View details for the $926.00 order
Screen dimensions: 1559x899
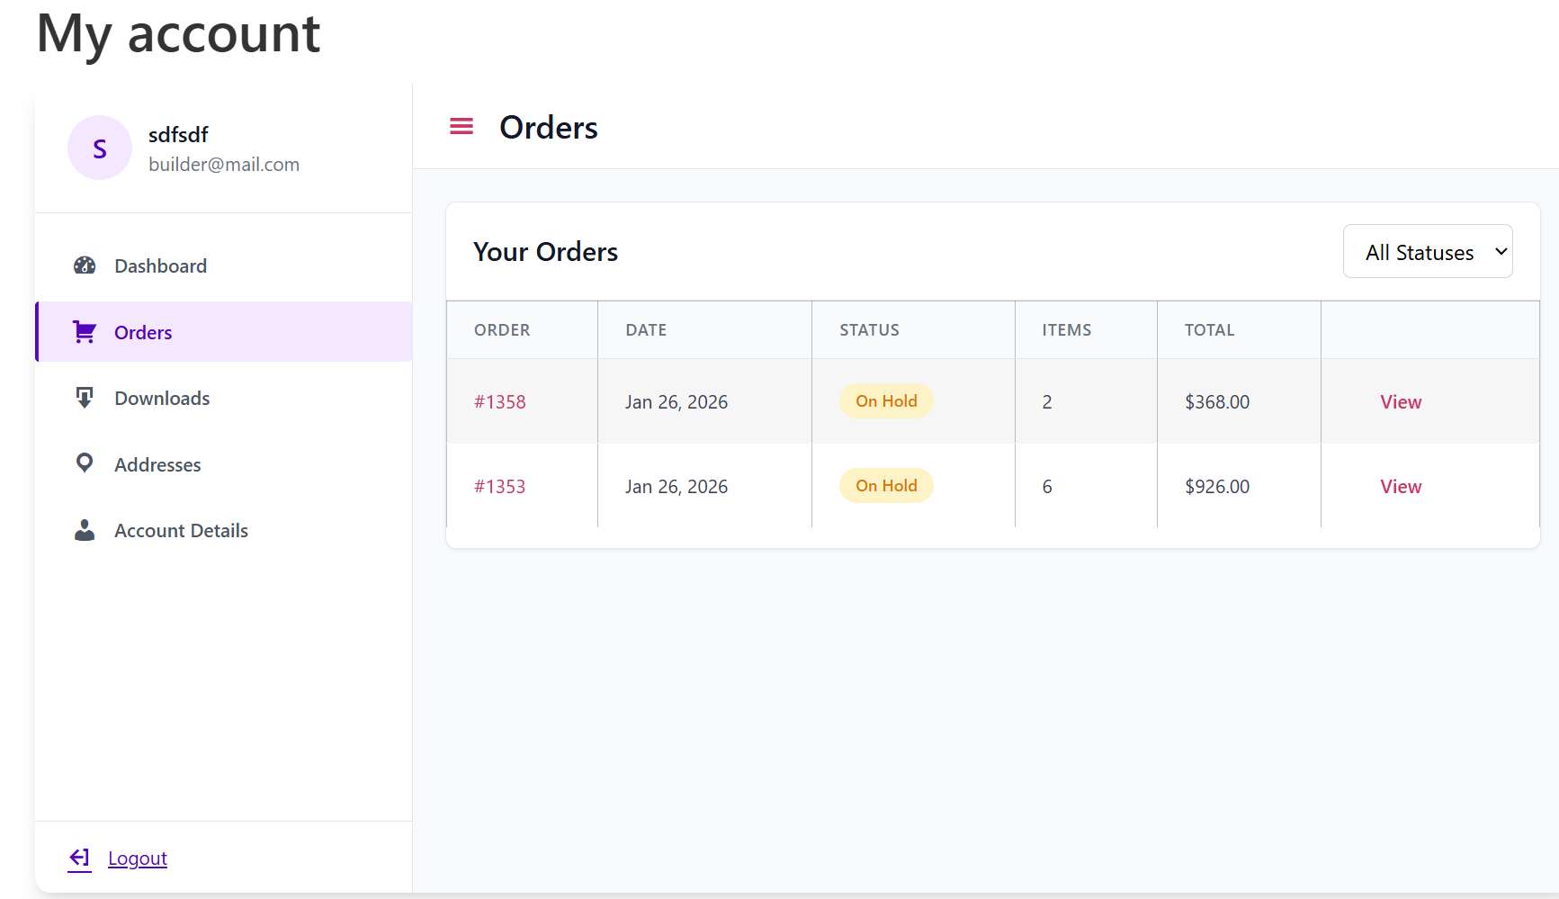pos(1401,487)
